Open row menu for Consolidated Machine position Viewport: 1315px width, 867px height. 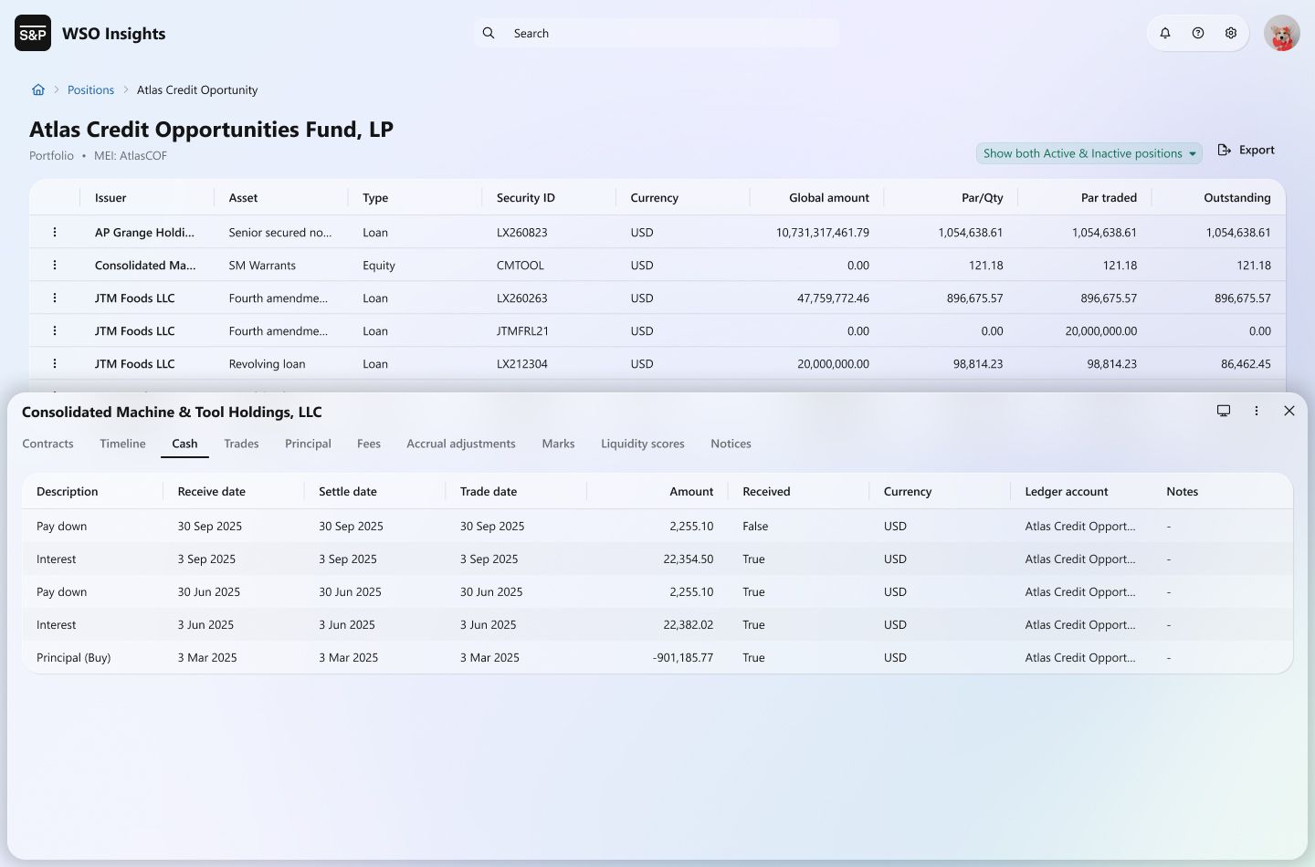pos(55,266)
